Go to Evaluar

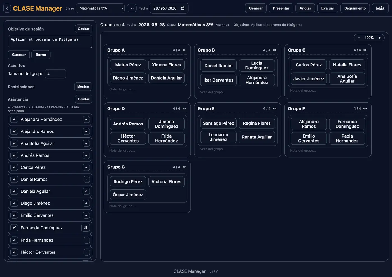pyautogui.click(x=328, y=8)
